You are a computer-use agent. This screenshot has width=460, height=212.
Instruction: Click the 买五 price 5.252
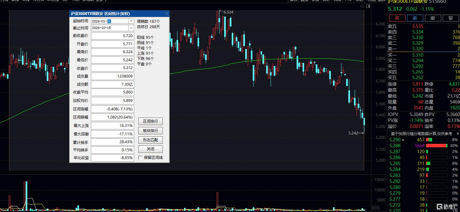pyautogui.click(x=418, y=78)
